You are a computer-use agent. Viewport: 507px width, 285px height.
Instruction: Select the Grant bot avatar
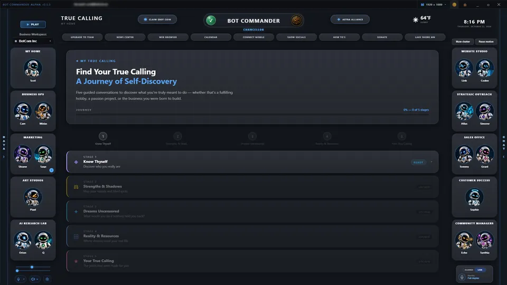[484, 154]
